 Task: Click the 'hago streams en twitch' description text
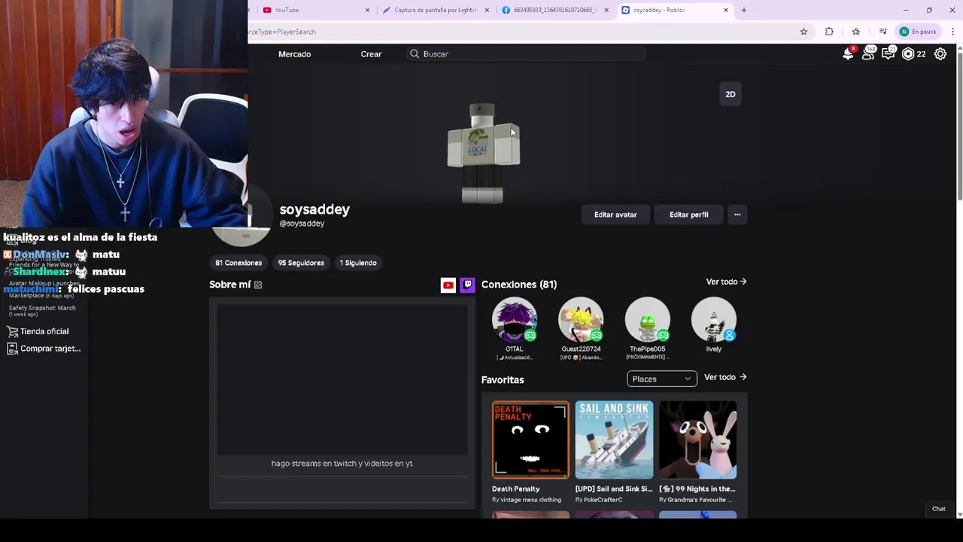click(342, 464)
